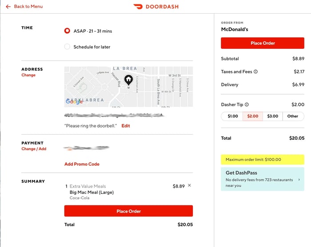This screenshot has height=247, width=311.
Task: Choose the $3.00 Dasher tip
Action: click(x=272, y=116)
